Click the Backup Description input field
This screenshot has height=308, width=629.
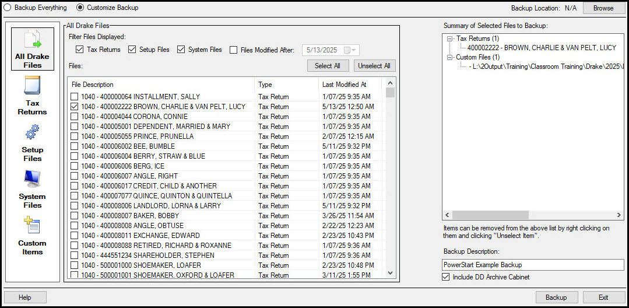tap(533, 265)
